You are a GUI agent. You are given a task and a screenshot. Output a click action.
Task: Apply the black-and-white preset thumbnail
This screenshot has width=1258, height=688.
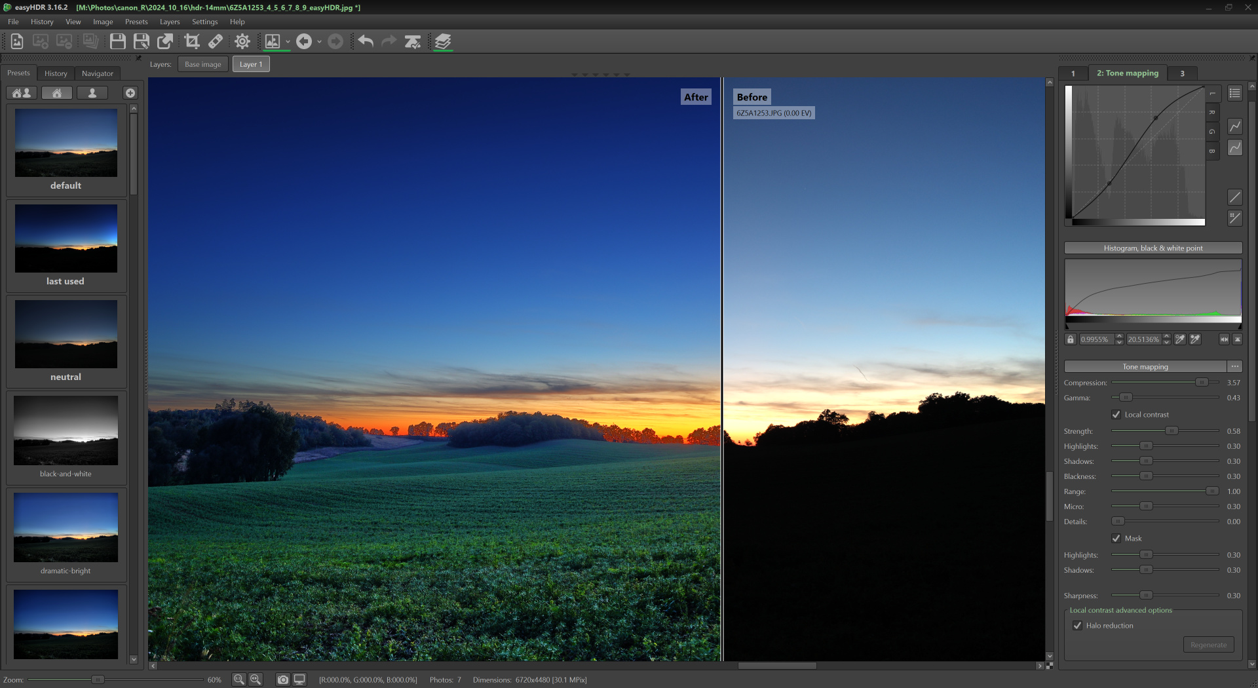tap(66, 430)
